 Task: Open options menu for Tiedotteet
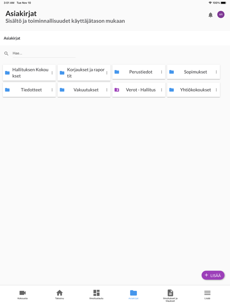tap(52, 90)
